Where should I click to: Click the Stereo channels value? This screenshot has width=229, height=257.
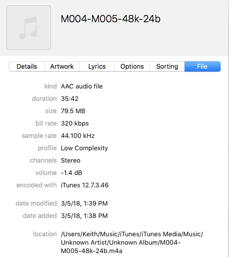[x=71, y=161]
